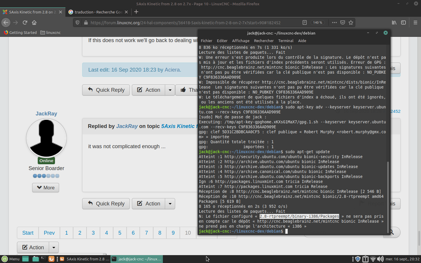Open Aide menu in terminal

(302, 41)
